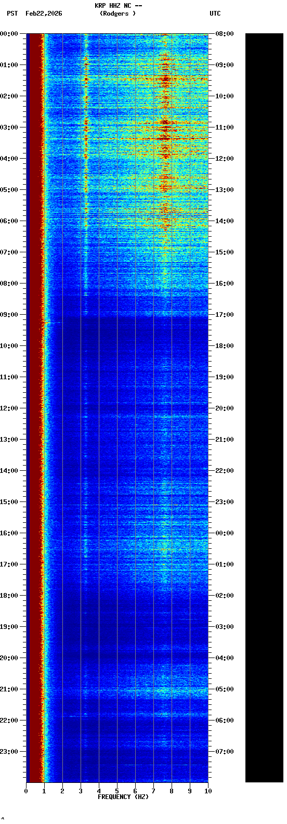
Task: Select the PST axis label 06:00
Action: [9, 221]
